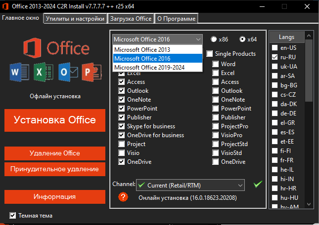Click the PowerPoint app icon in logo

(92, 72)
